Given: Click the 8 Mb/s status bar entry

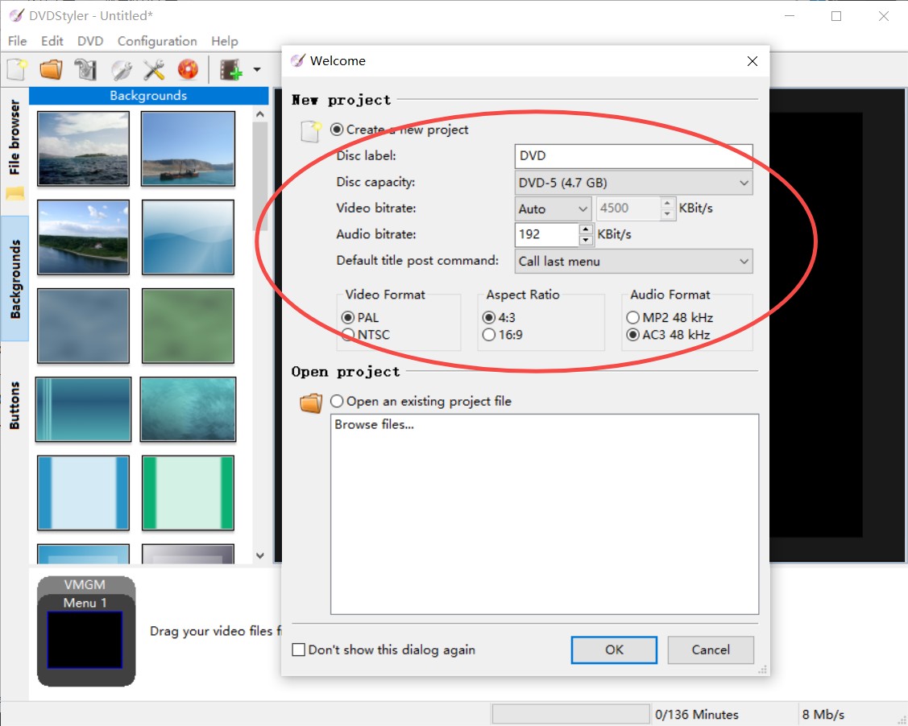Looking at the screenshot, I should tap(823, 715).
